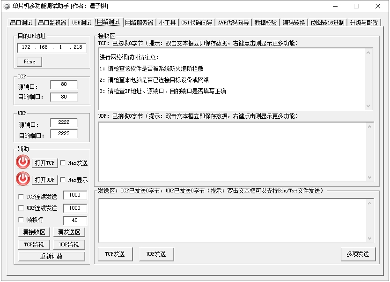Click the UDP 目的端口 field showing 2222
Screen dimensions: 390x282
coord(64,134)
